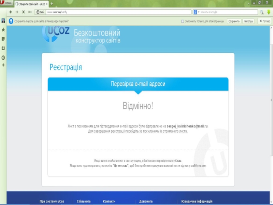This screenshot has width=273, height=205.
Task: Open Про систему uCoz footer link
Action: [x=52, y=201]
